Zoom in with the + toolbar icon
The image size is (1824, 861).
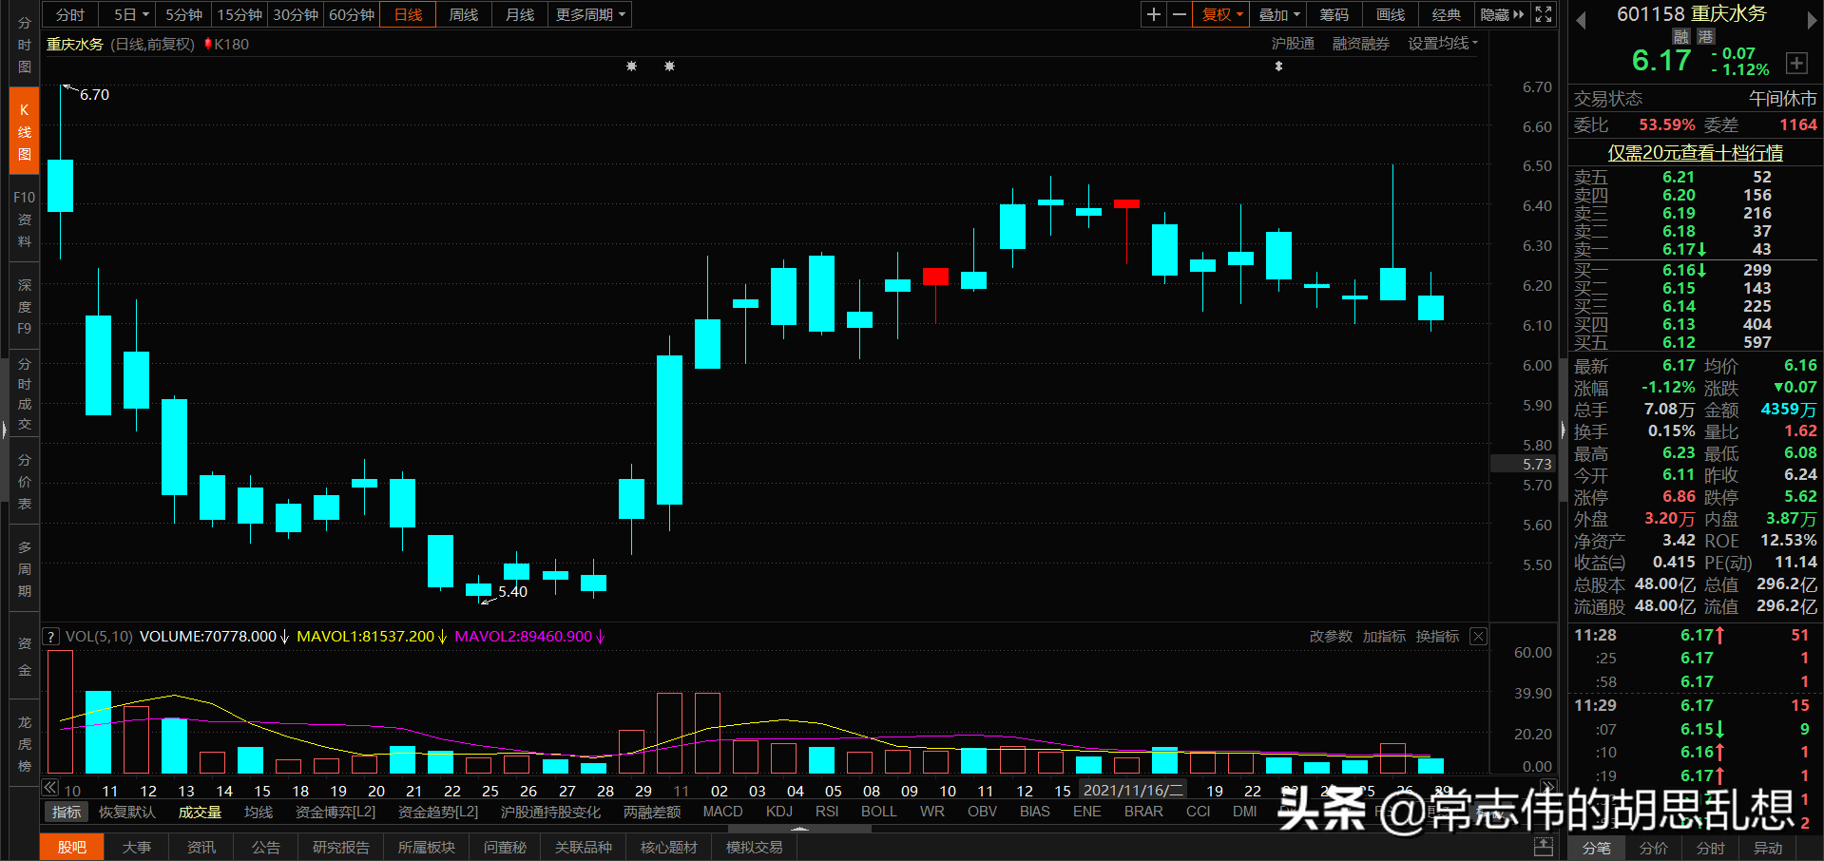(x=1152, y=14)
